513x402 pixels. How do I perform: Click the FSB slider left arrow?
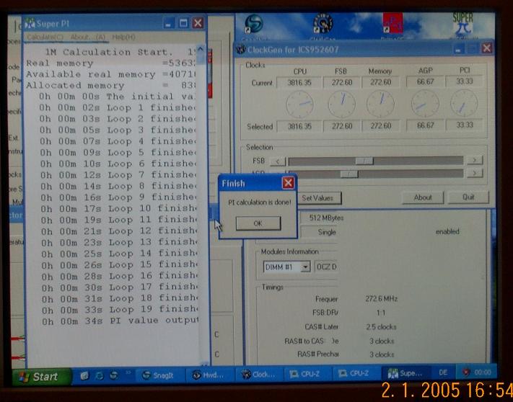click(x=278, y=161)
